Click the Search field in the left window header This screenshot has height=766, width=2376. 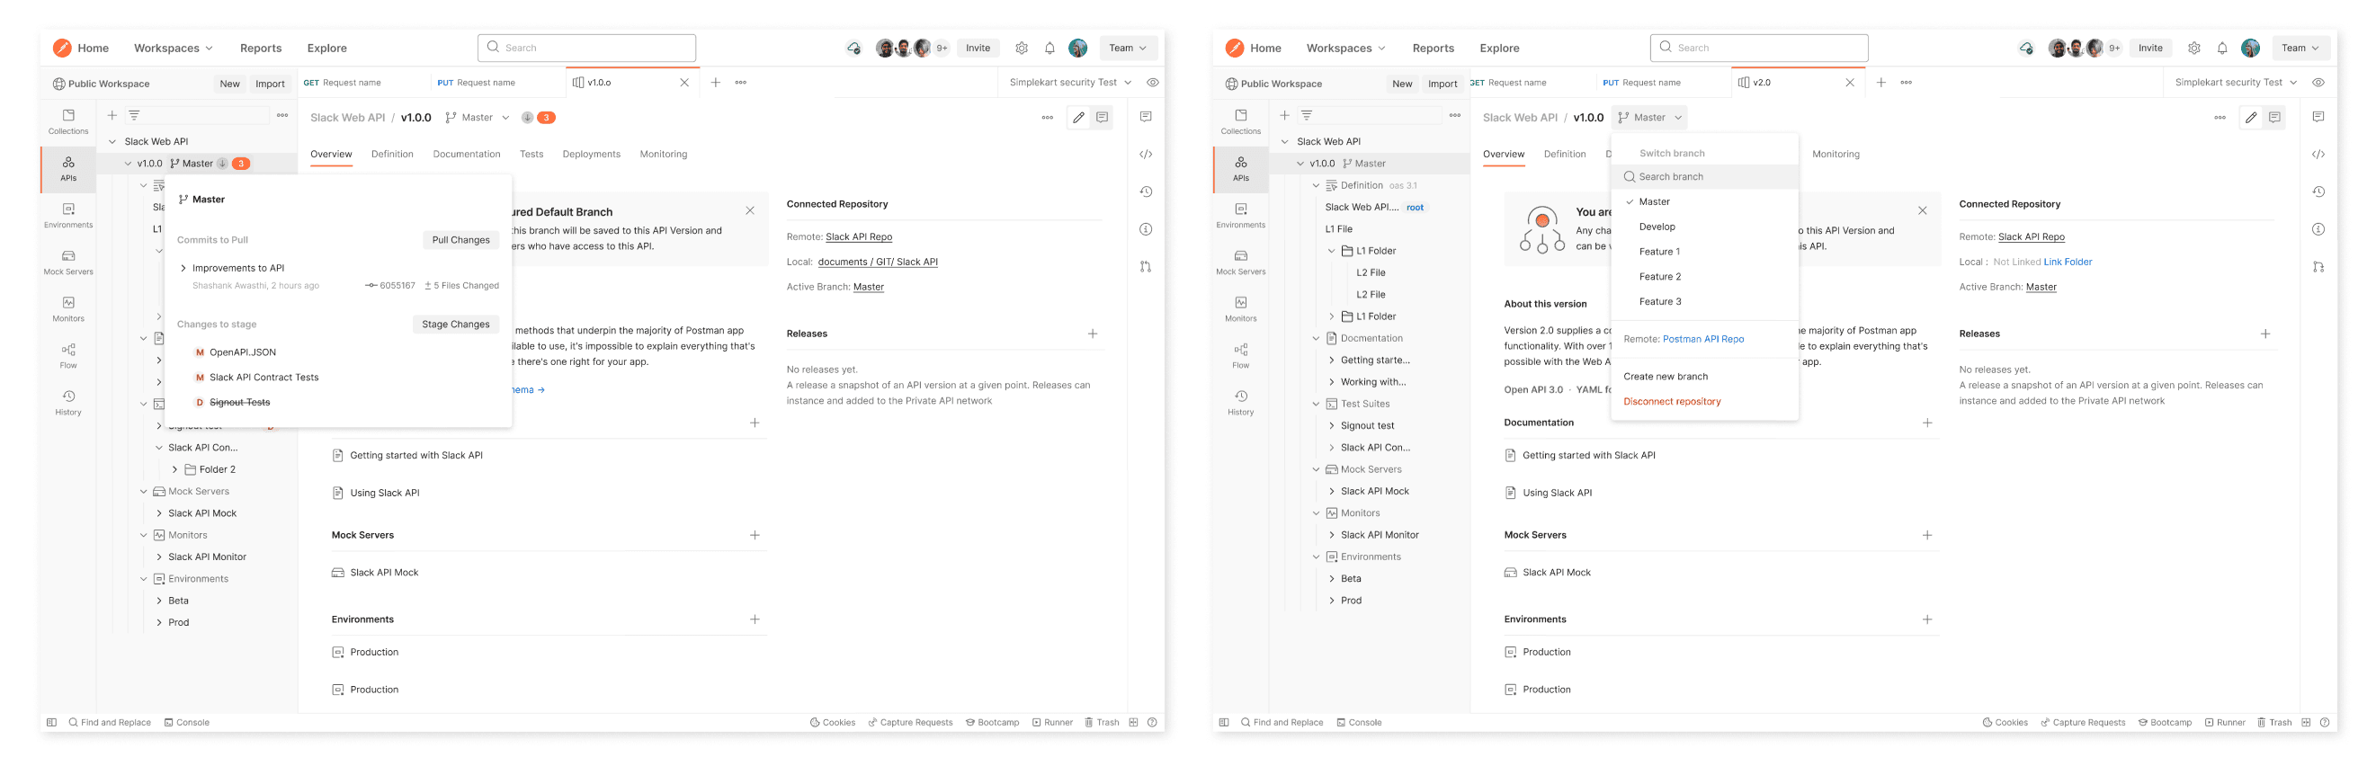pos(586,48)
